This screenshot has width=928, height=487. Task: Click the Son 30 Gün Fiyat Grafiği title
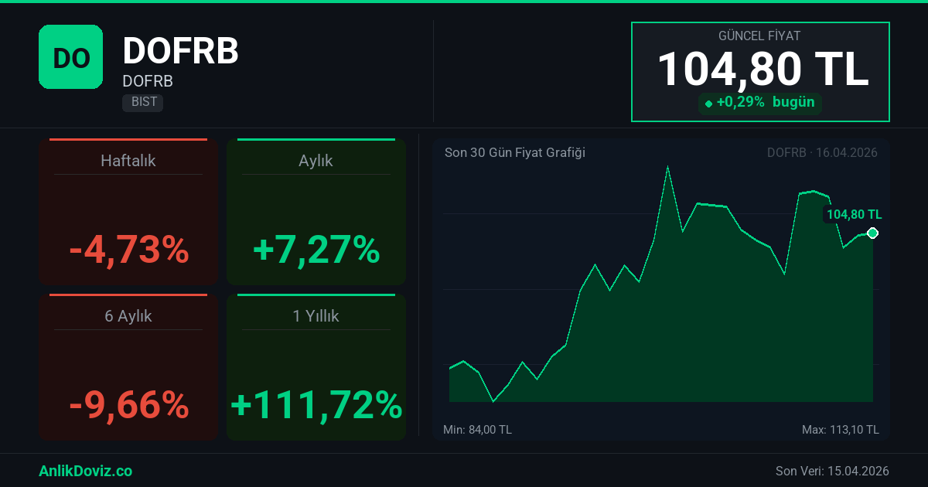514,153
